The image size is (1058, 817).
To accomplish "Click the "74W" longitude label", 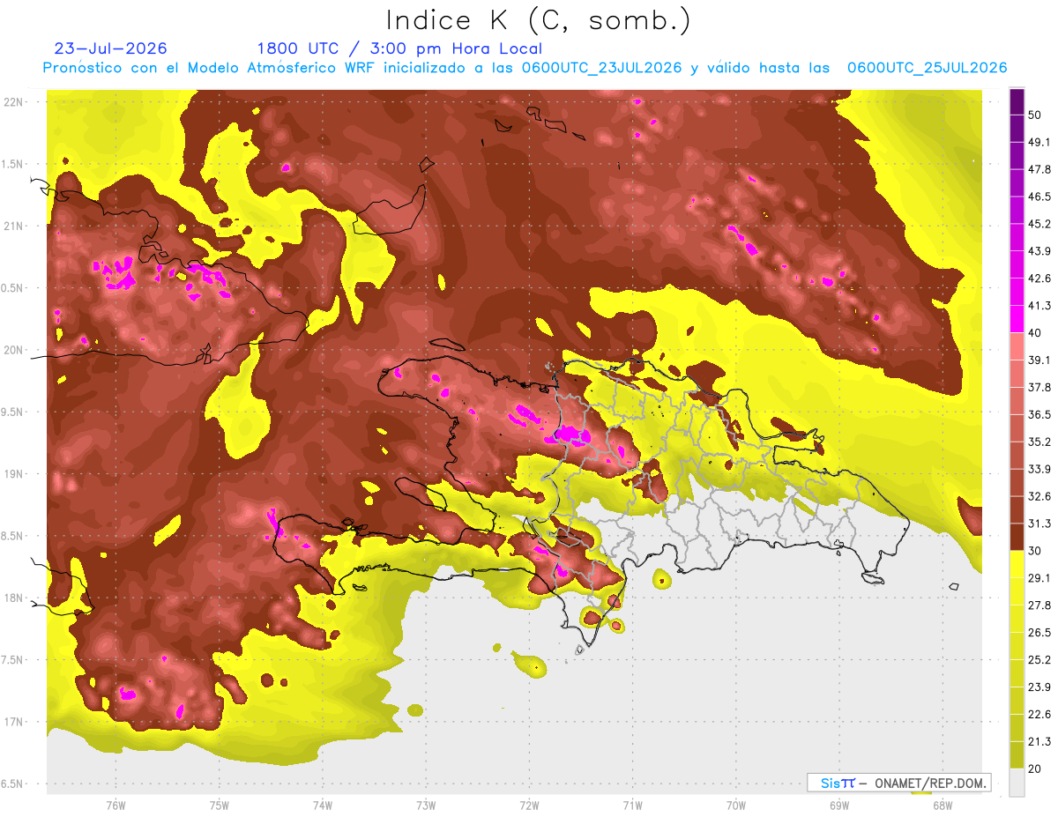I will click(x=323, y=806).
